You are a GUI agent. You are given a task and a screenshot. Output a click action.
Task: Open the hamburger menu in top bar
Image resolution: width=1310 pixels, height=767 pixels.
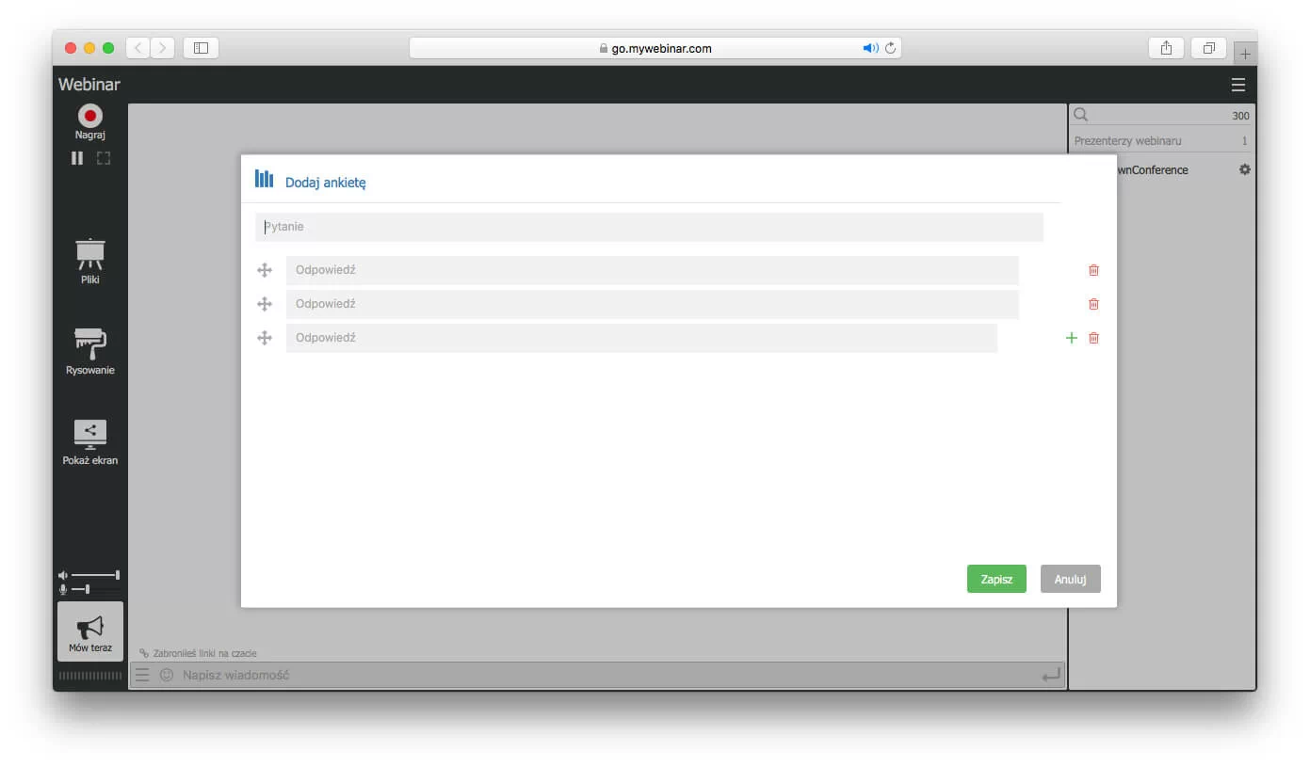(1237, 86)
